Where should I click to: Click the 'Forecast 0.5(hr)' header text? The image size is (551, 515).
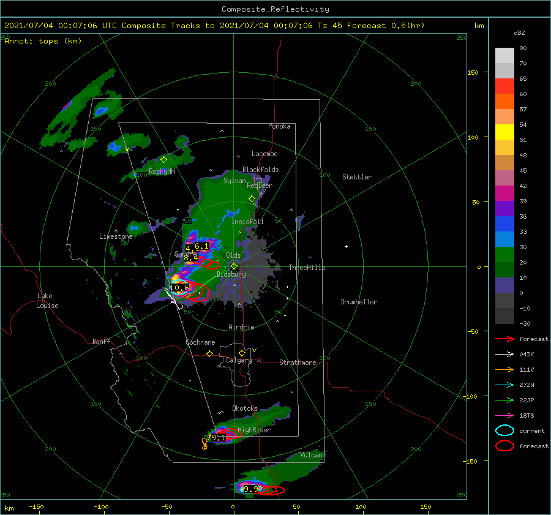pyautogui.click(x=386, y=26)
